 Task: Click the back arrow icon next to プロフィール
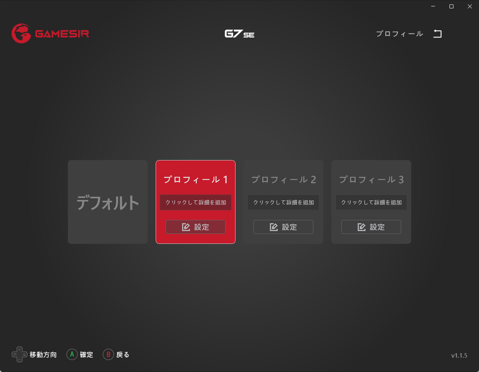437,34
